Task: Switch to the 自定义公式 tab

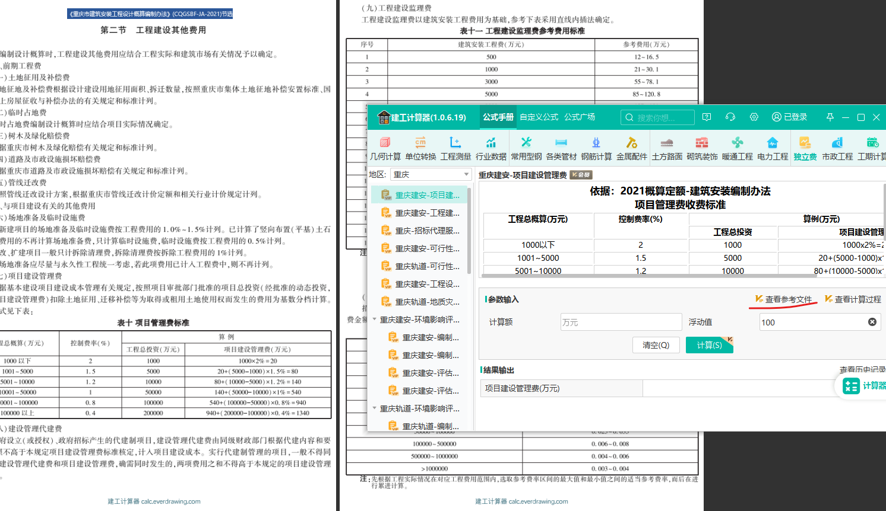Action: pyautogui.click(x=539, y=117)
